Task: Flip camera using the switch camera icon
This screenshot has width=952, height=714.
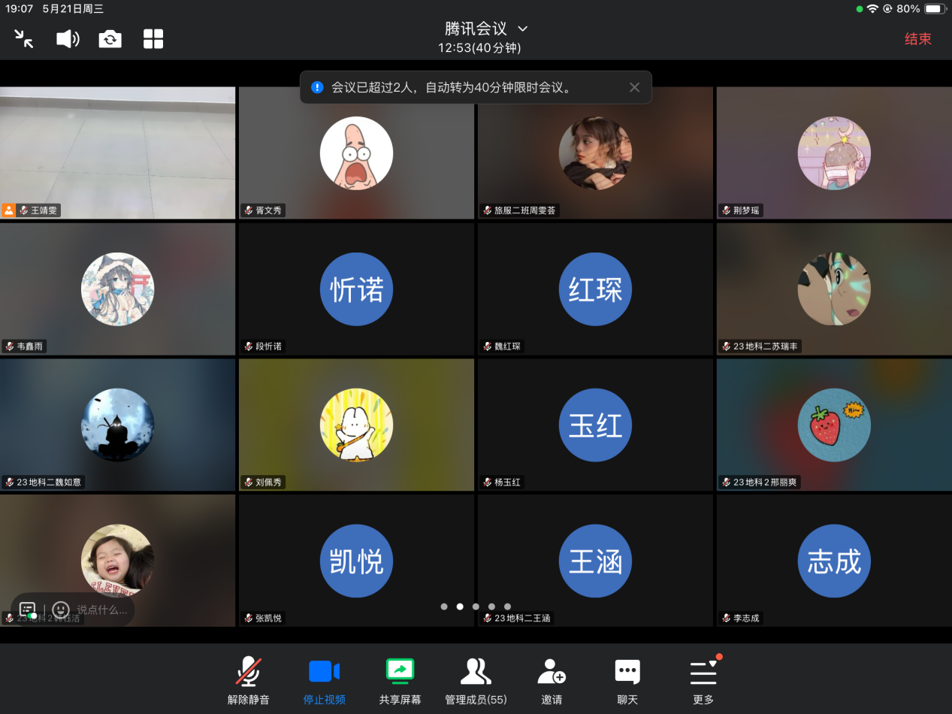Action: (x=110, y=39)
